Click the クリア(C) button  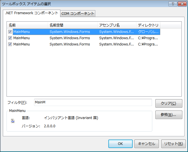169,103
